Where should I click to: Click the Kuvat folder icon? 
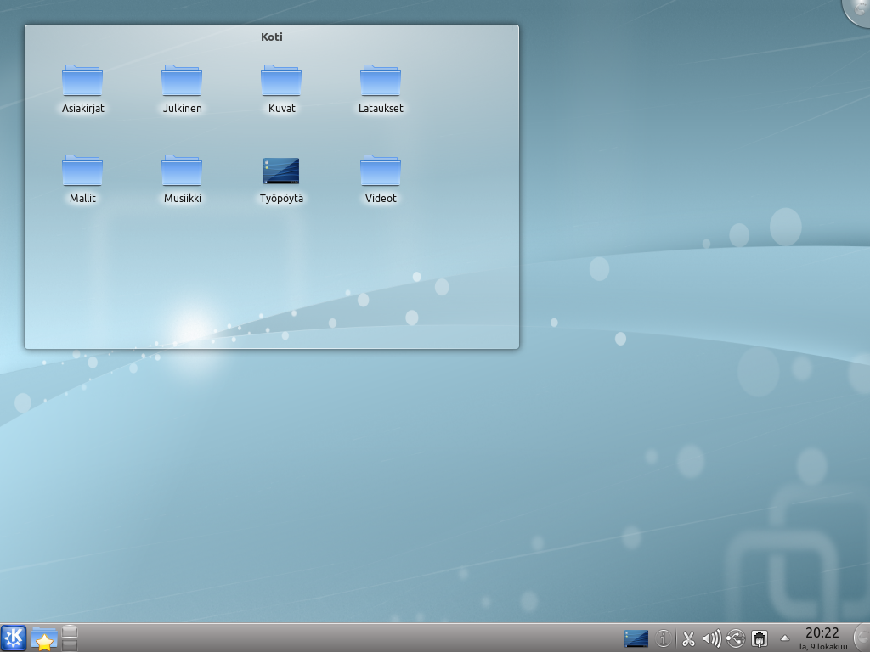(281, 81)
